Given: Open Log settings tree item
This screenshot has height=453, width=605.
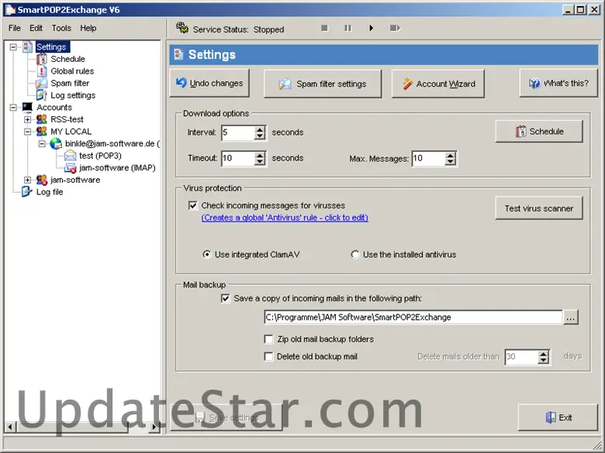Looking at the screenshot, I should [x=73, y=95].
